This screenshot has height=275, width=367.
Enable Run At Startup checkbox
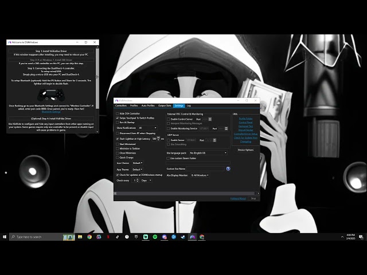118,122
